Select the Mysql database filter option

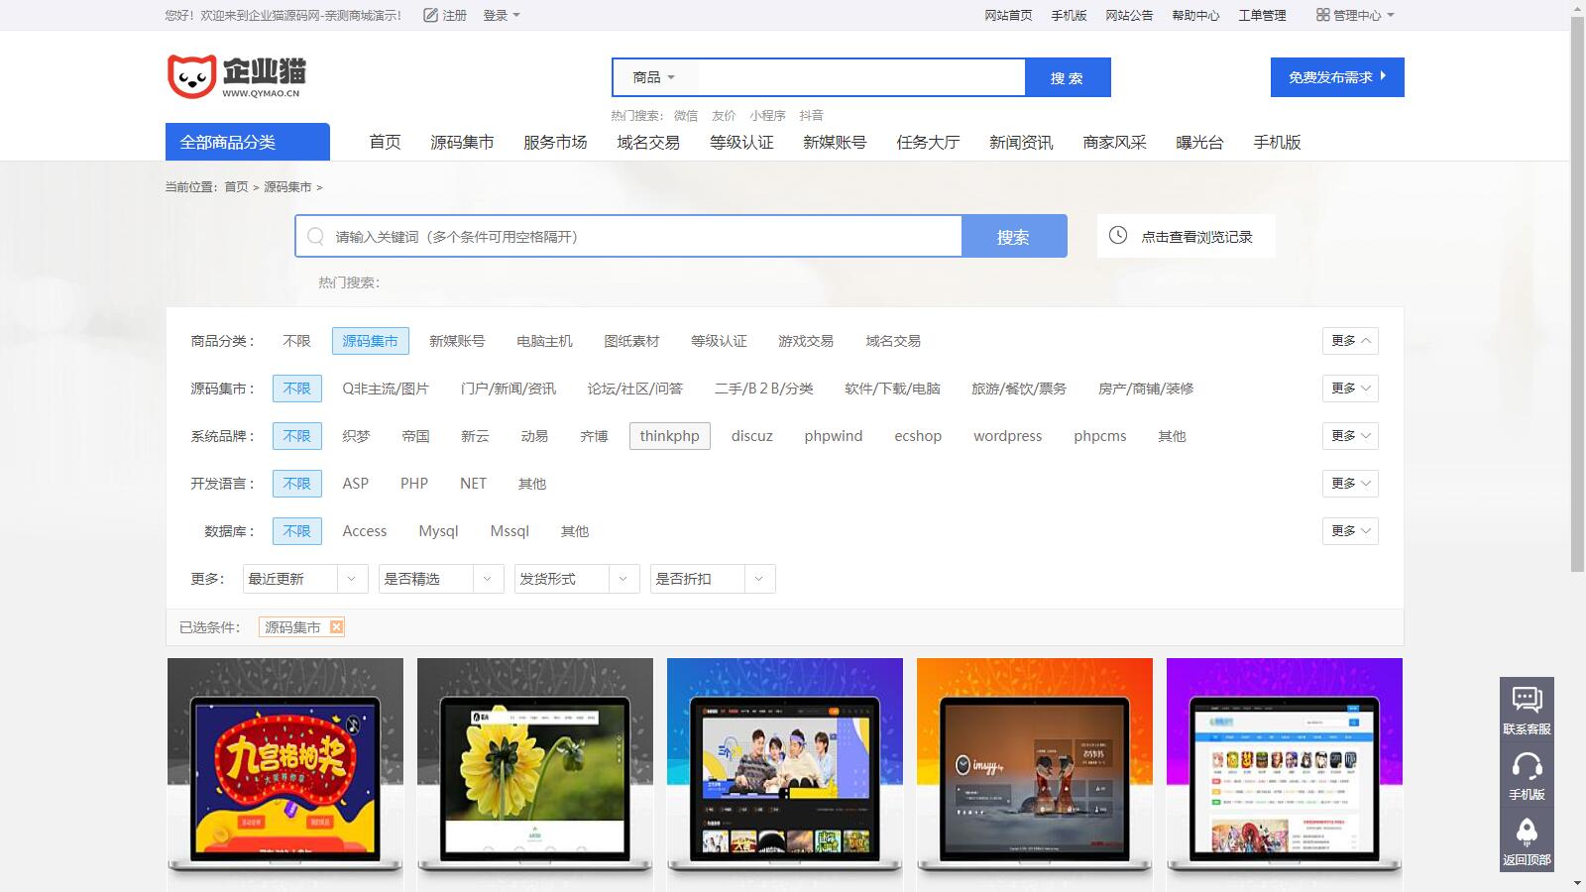click(x=438, y=531)
